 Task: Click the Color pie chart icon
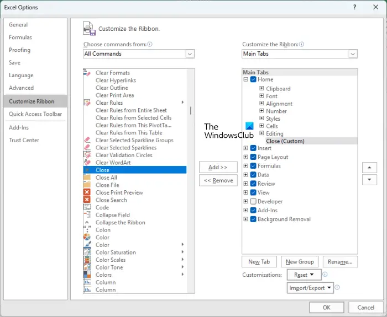pos(87,237)
